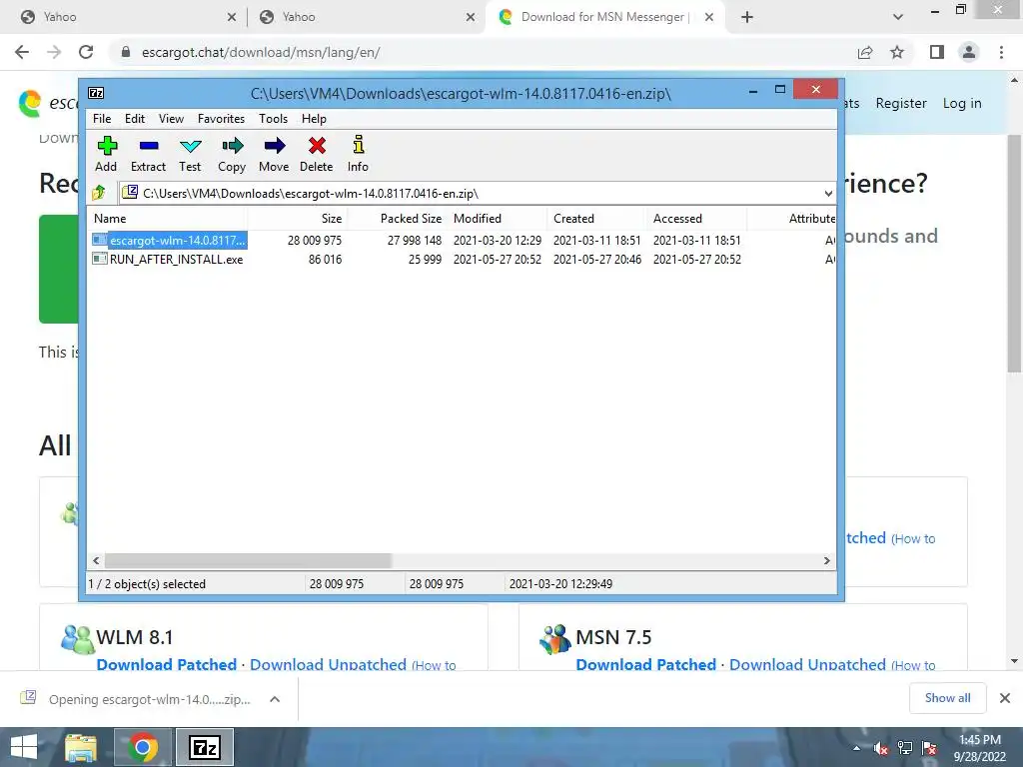Viewport: 1023px width, 767px height.
Task: Open Chrome profile avatar icon
Action: [969, 52]
